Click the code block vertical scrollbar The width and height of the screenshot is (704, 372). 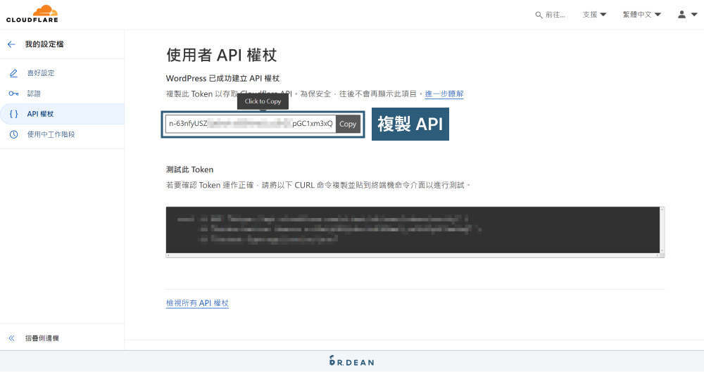[662, 230]
